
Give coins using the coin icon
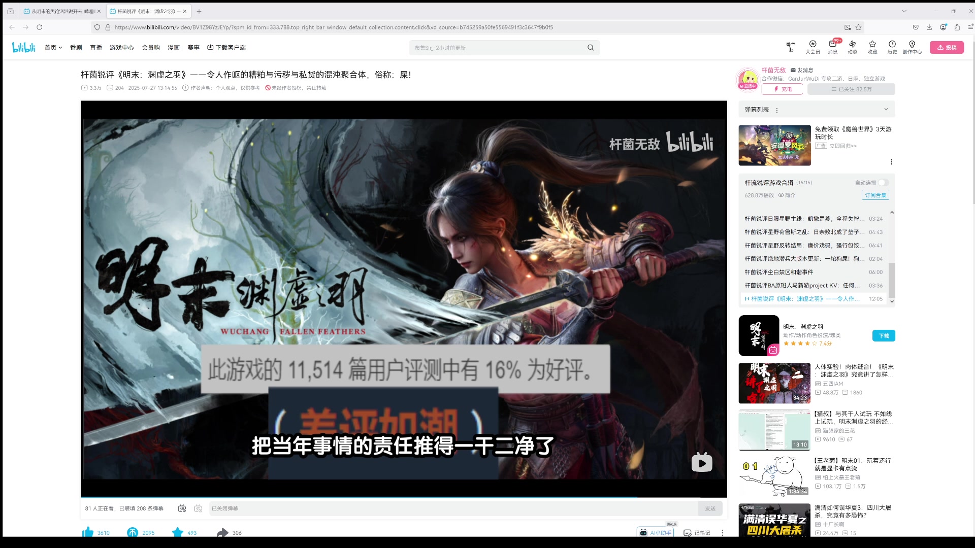(133, 532)
